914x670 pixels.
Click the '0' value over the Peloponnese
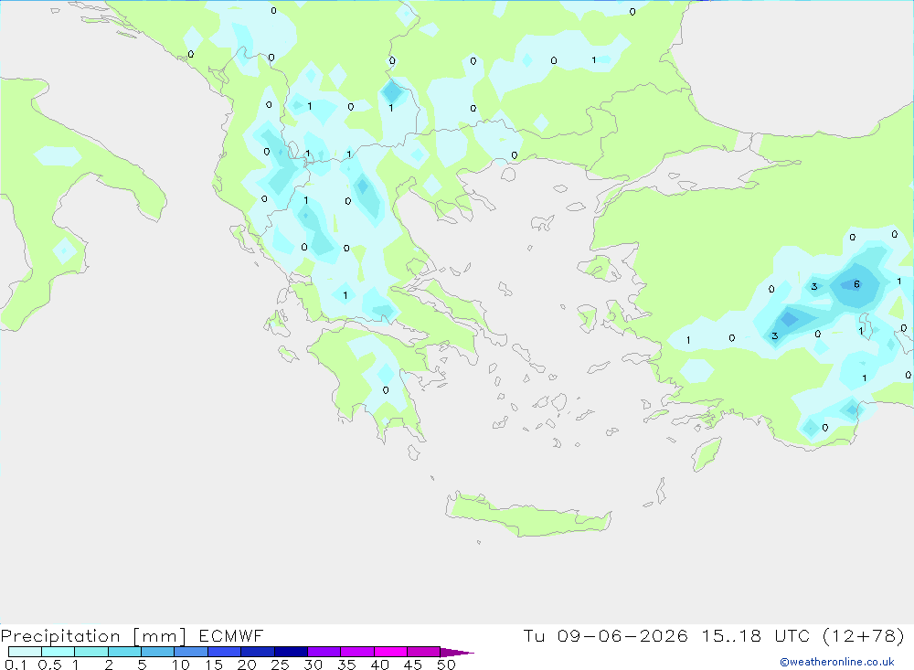point(386,390)
